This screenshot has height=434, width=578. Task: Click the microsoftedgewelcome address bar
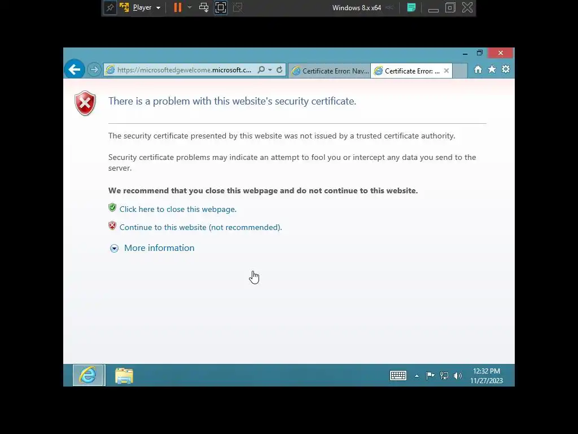(185, 70)
